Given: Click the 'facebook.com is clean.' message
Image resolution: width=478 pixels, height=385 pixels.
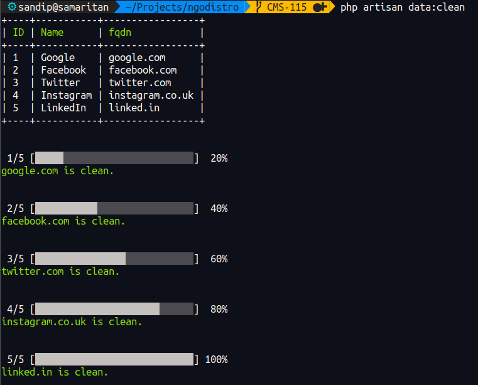Looking at the screenshot, I should [x=63, y=221].
